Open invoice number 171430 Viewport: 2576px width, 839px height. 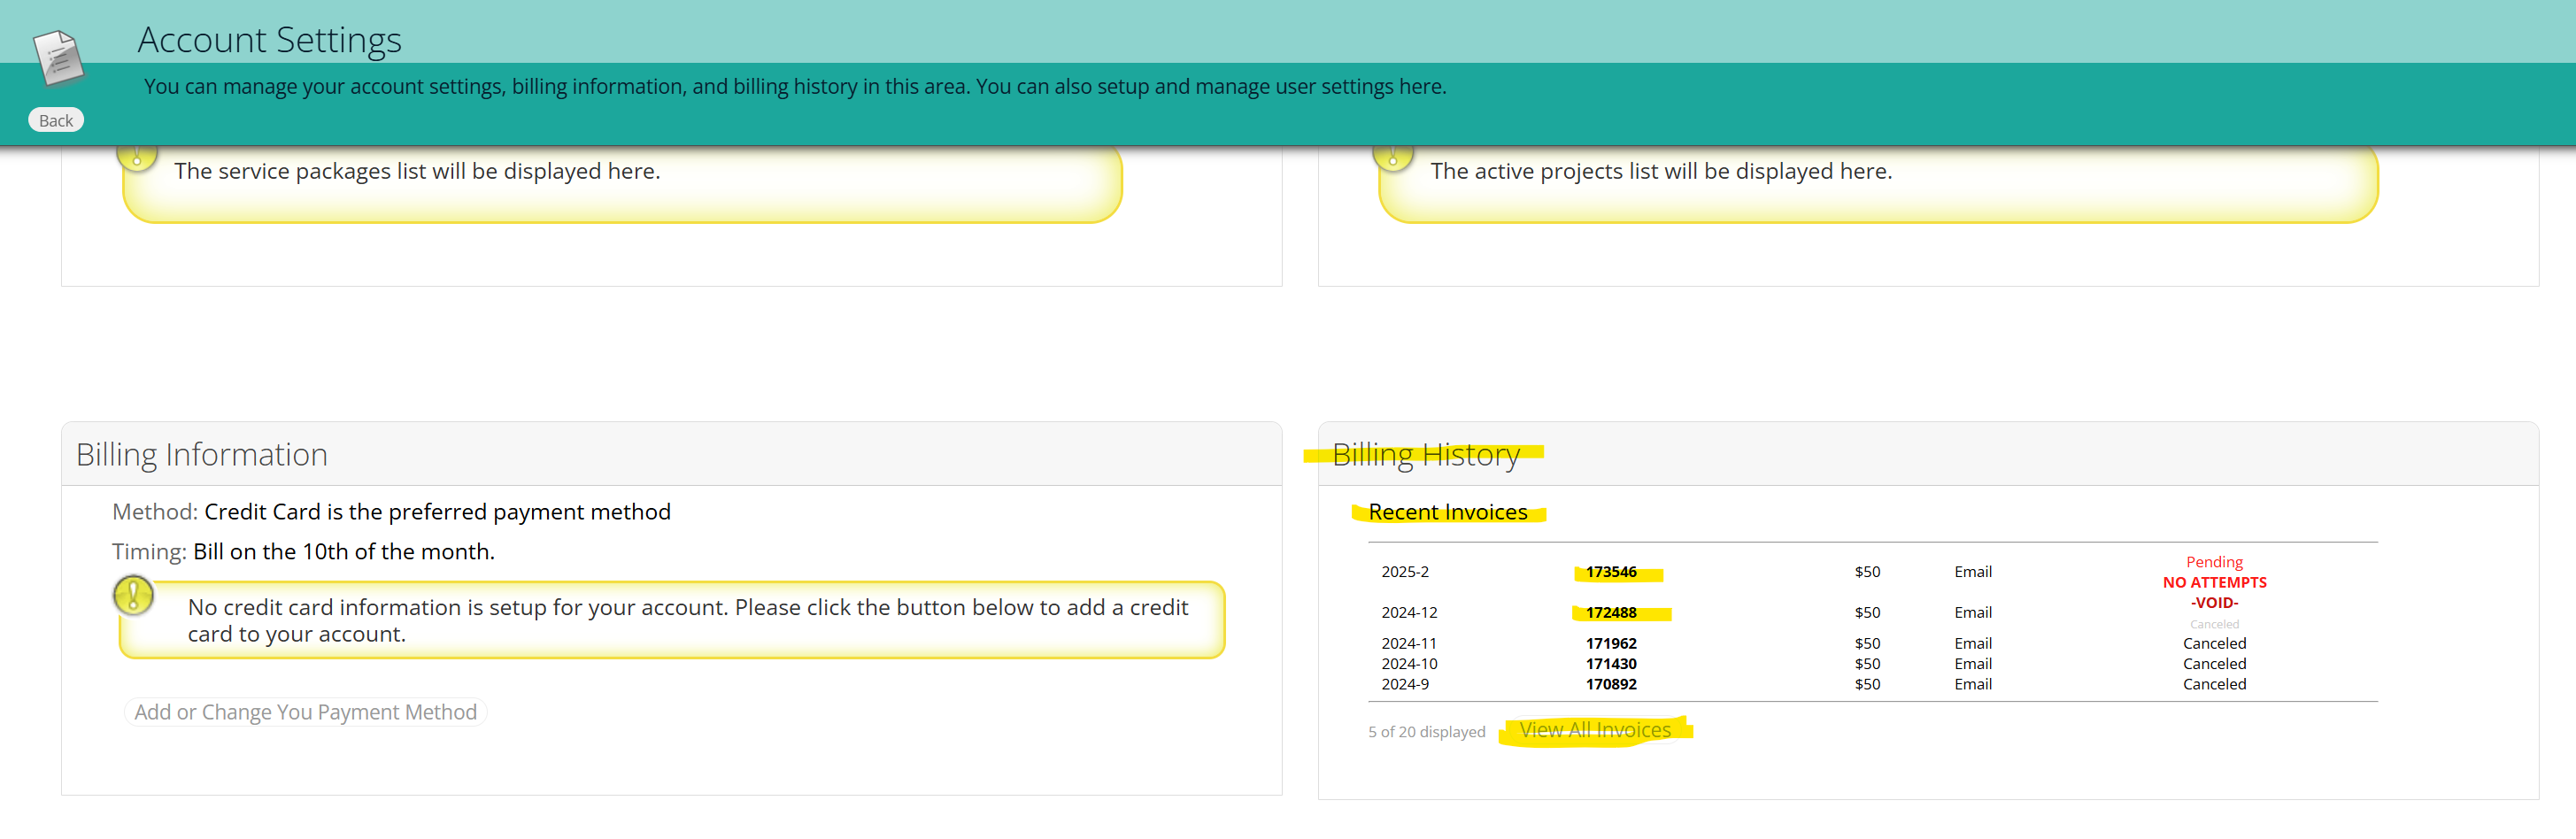pos(1611,664)
